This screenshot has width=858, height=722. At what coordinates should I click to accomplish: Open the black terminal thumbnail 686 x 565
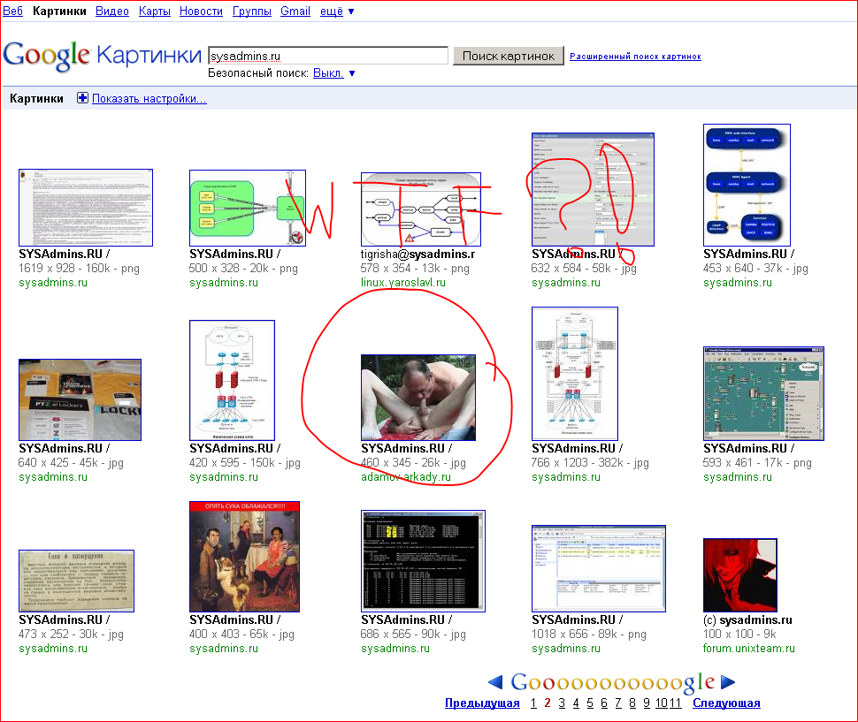tap(423, 561)
